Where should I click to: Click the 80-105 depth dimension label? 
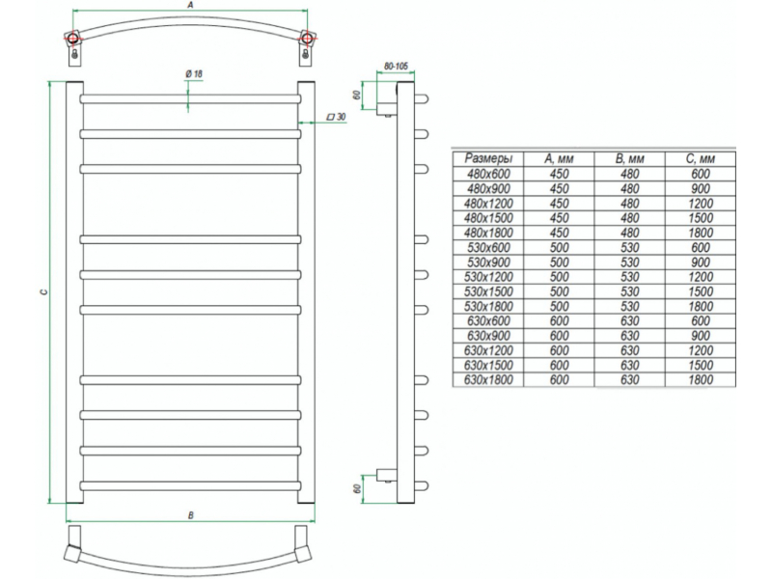[396, 66]
